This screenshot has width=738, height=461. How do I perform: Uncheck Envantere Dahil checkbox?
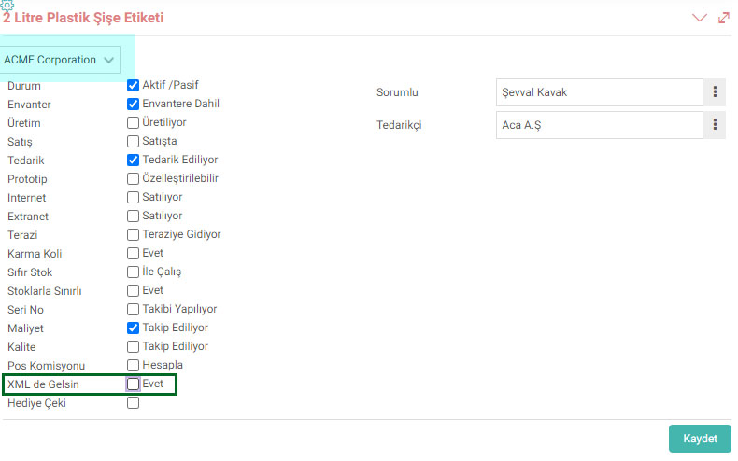pos(134,104)
